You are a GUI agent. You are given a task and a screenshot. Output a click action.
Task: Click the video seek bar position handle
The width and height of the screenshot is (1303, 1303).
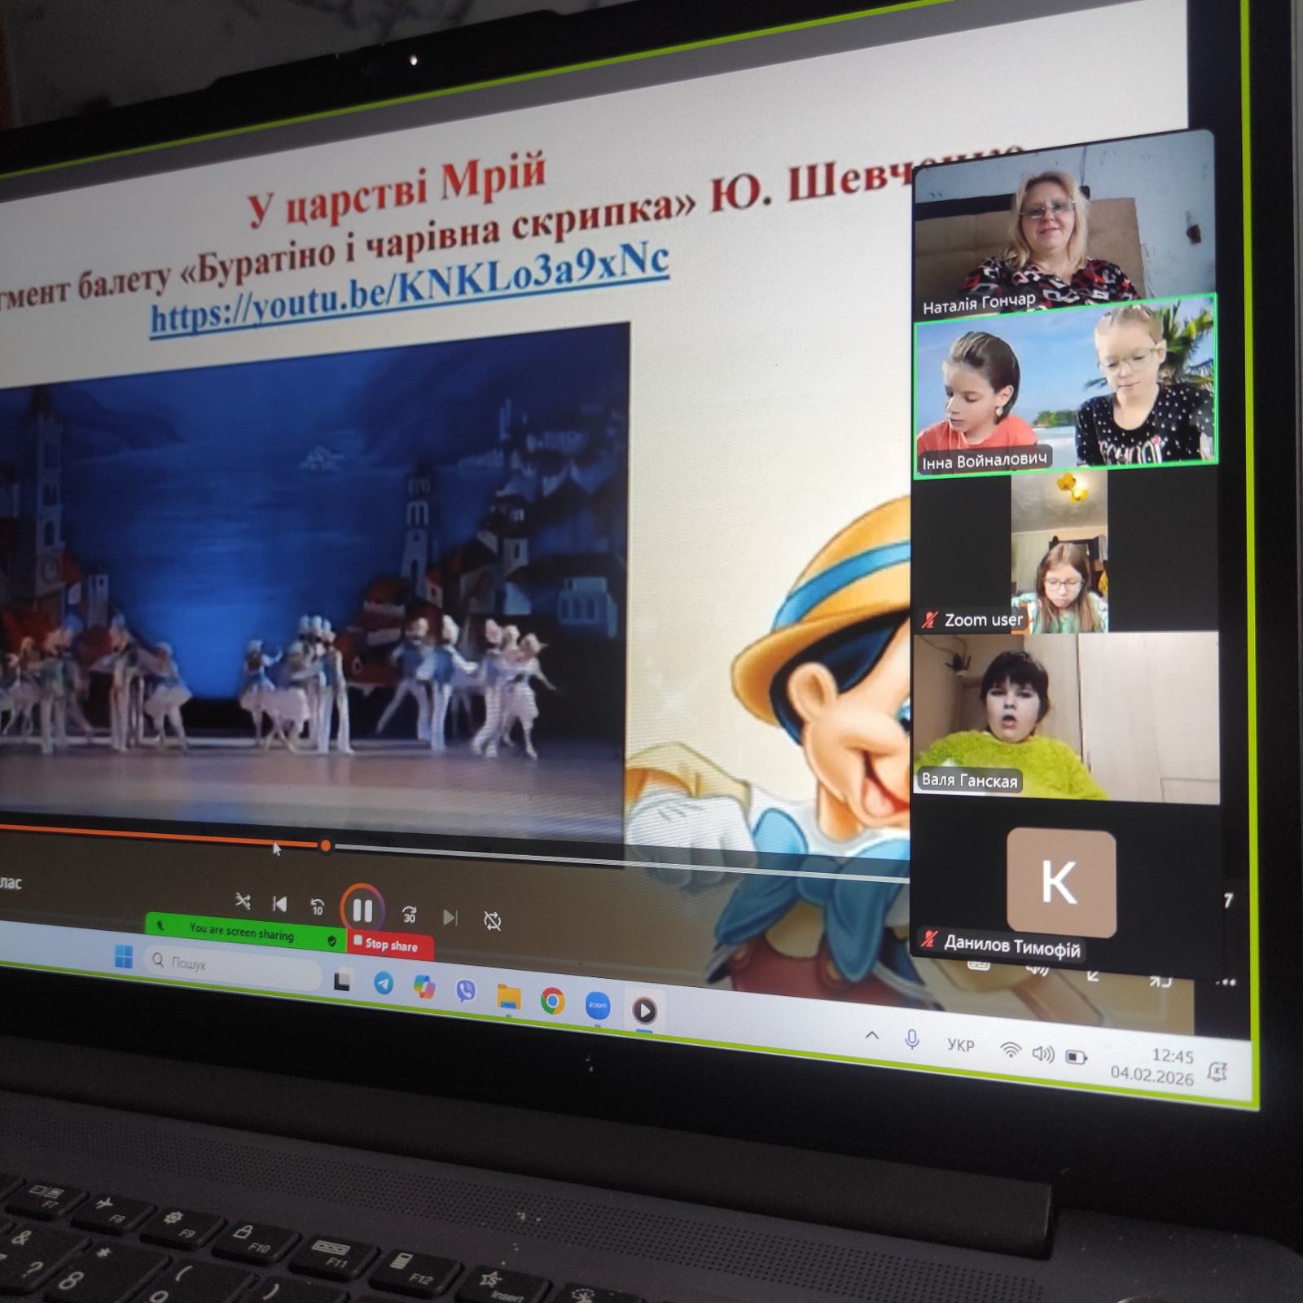[x=326, y=846]
